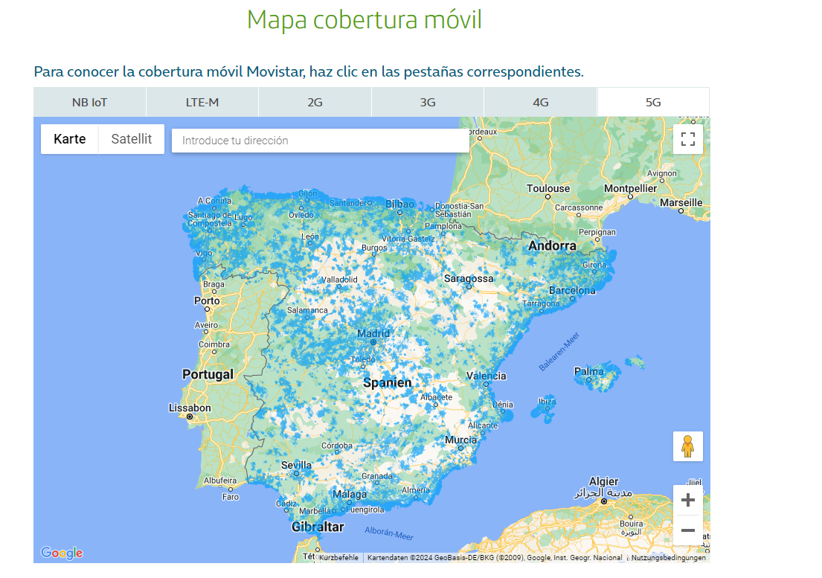The width and height of the screenshot is (822, 578).
Task: Open the Kurzbefehle shortcuts link
Action: click(338, 558)
